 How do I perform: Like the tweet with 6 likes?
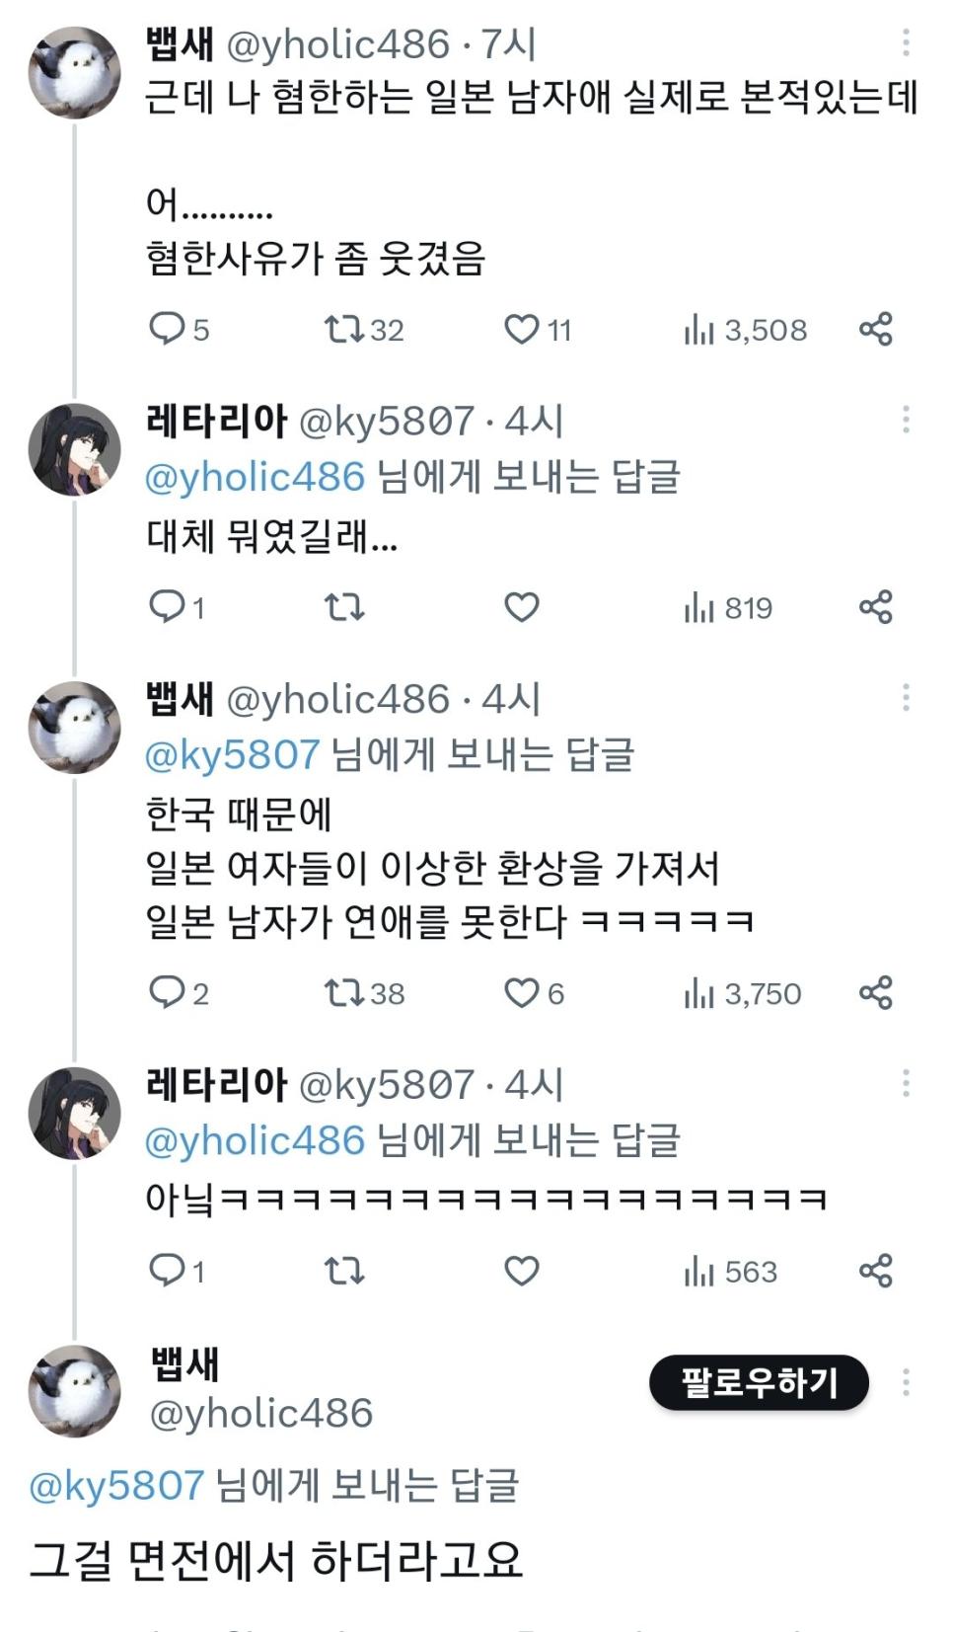click(x=522, y=992)
